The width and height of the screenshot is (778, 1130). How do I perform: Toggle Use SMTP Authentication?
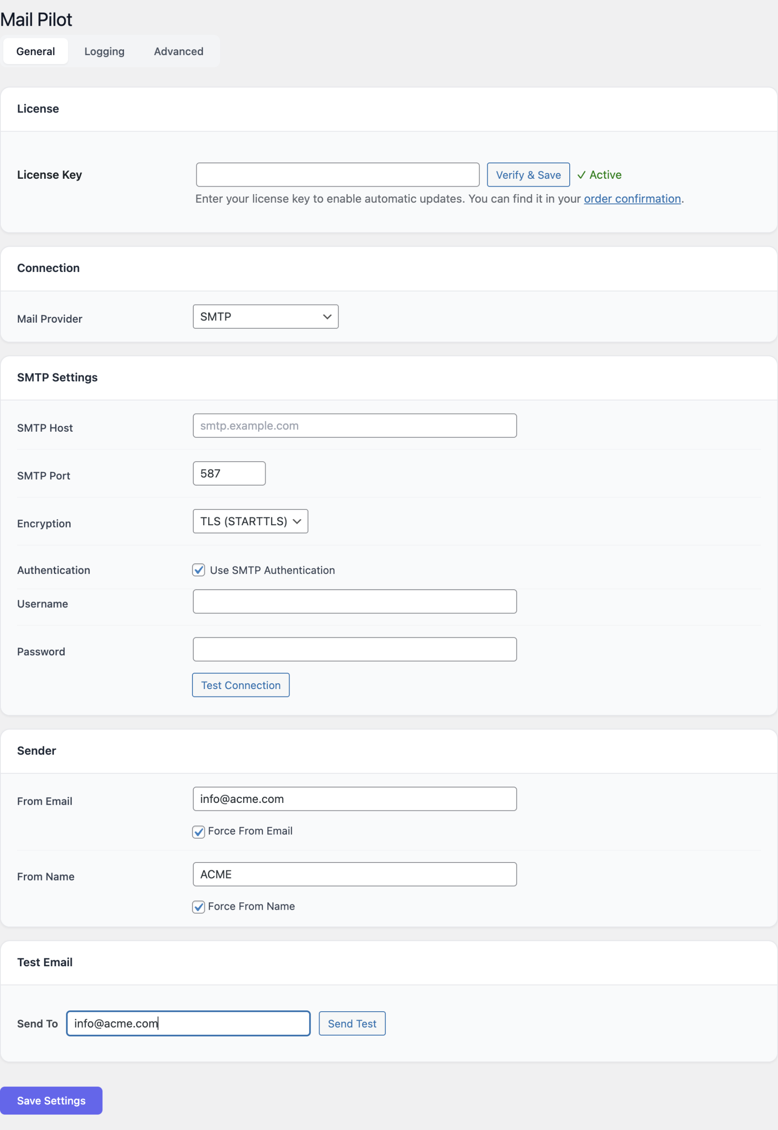point(199,570)
